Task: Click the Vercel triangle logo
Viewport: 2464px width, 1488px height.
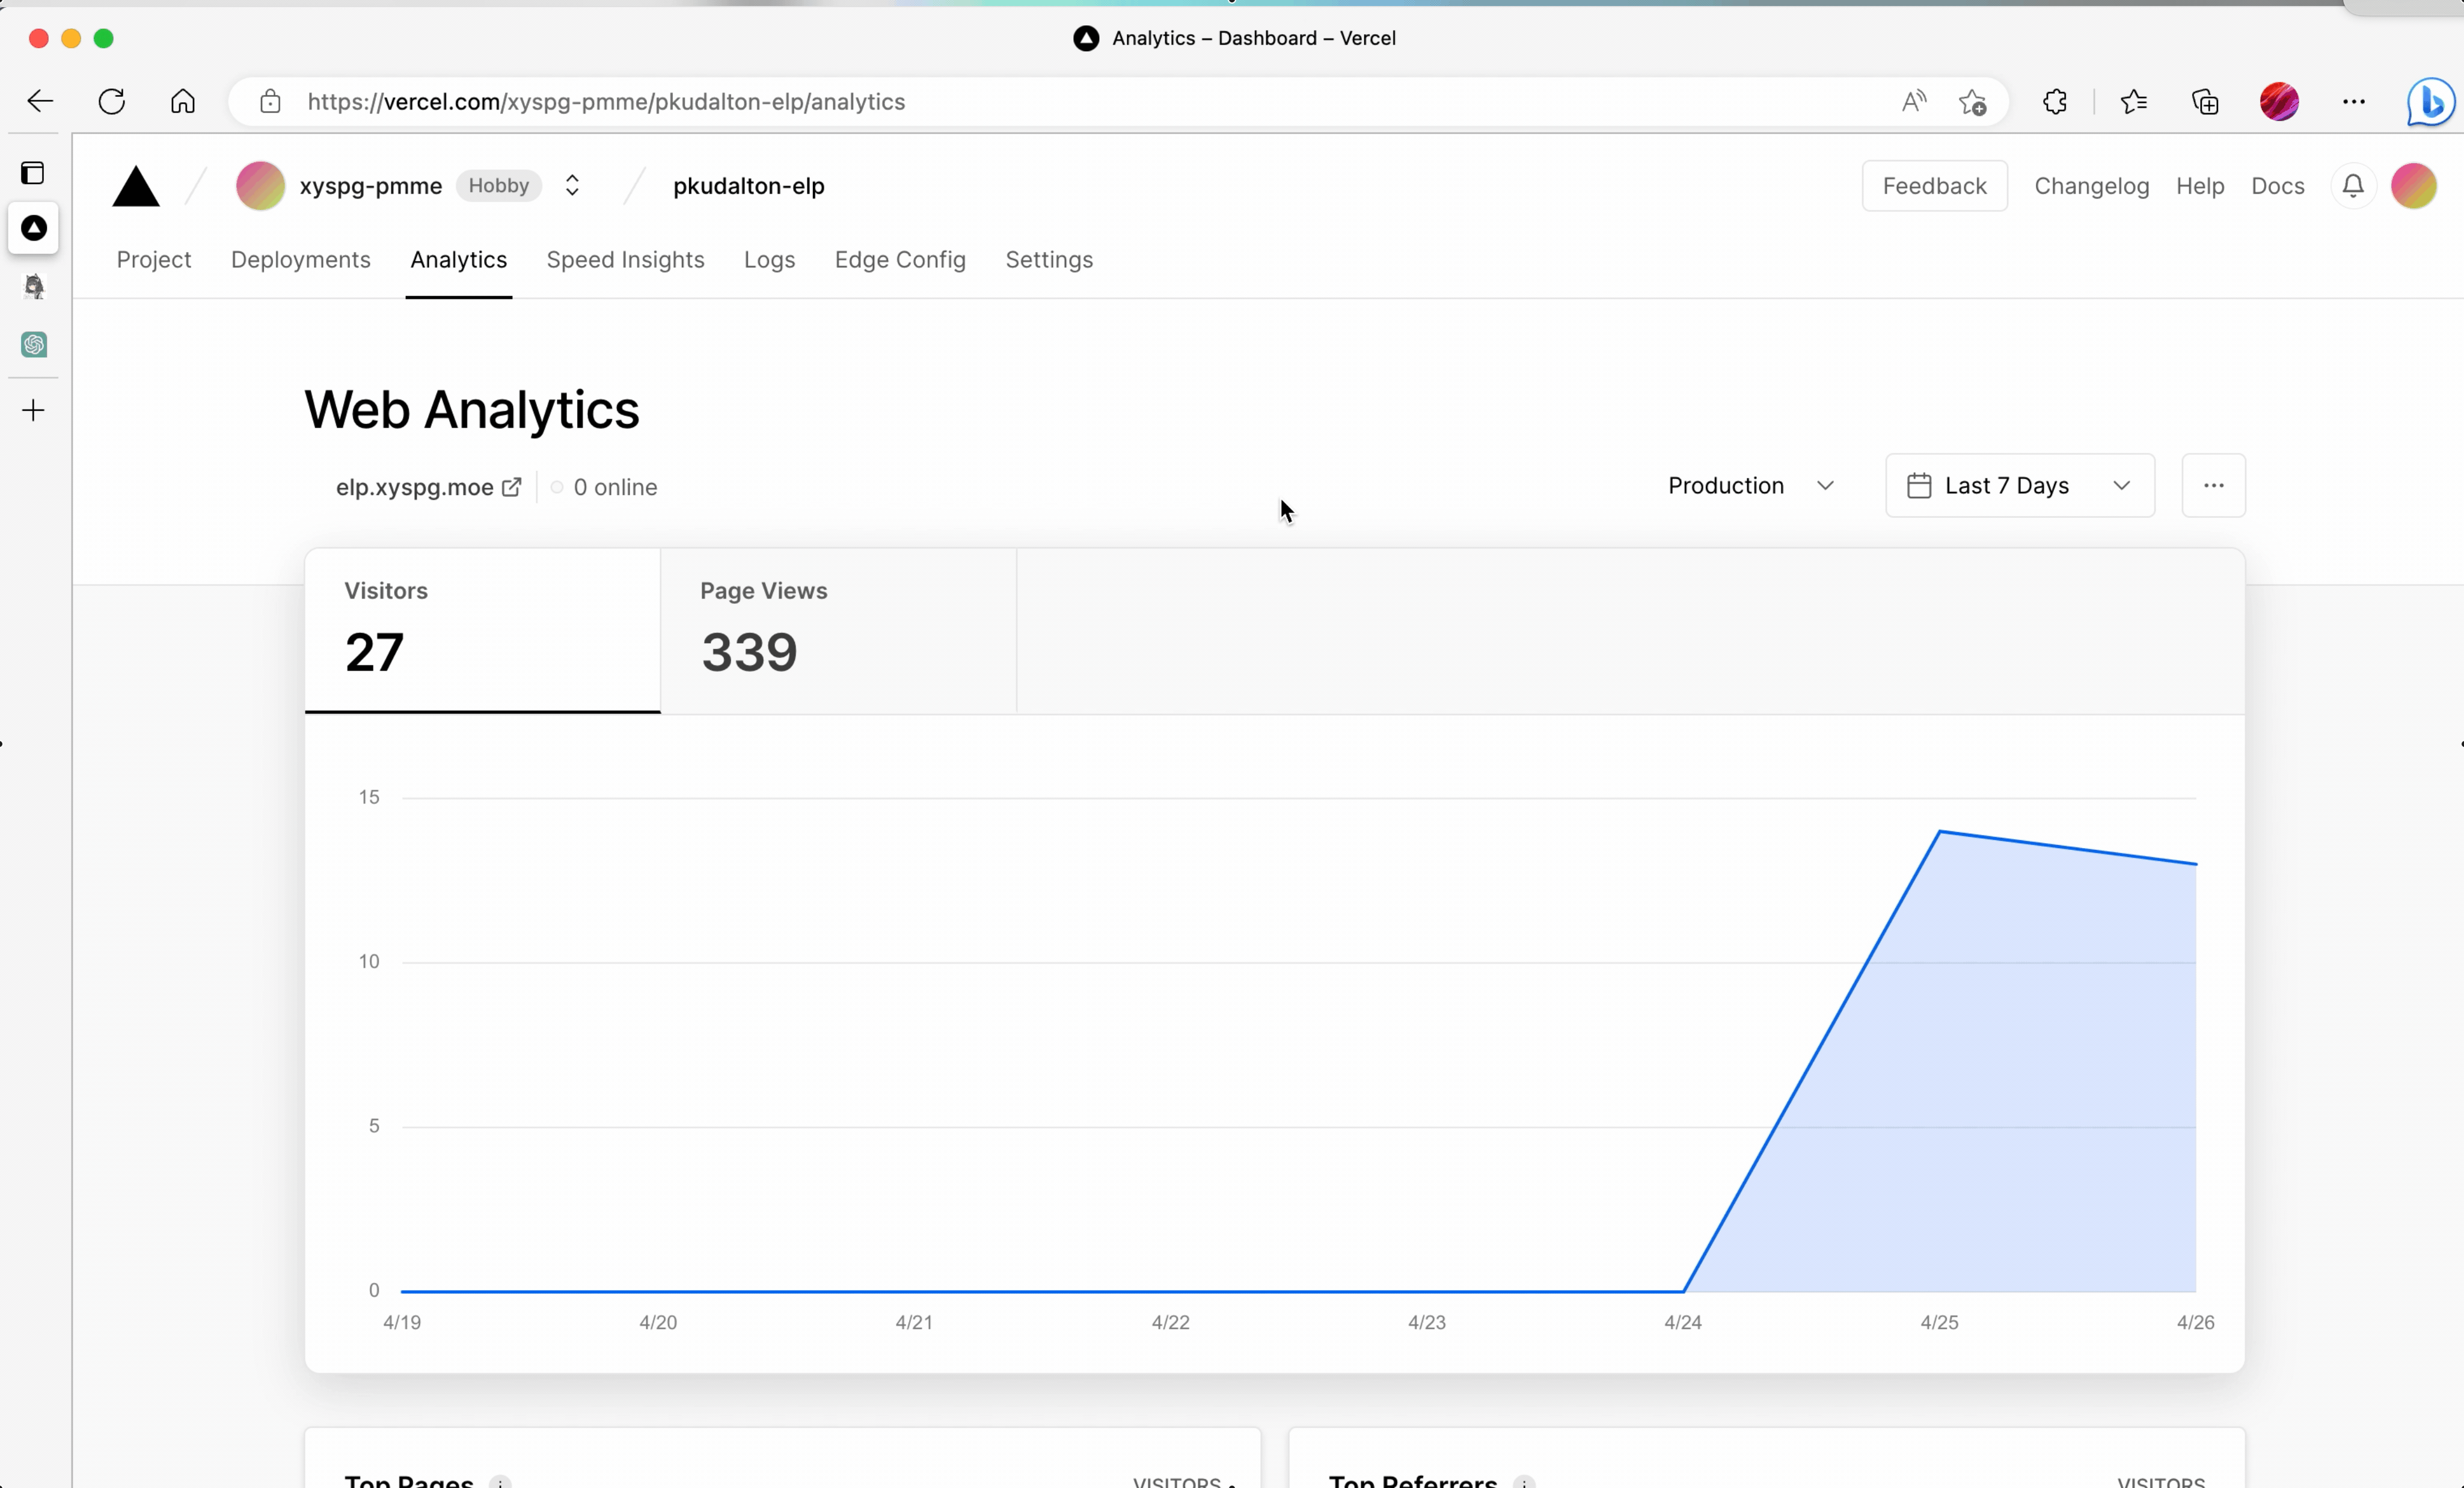Action: point(136,187)
